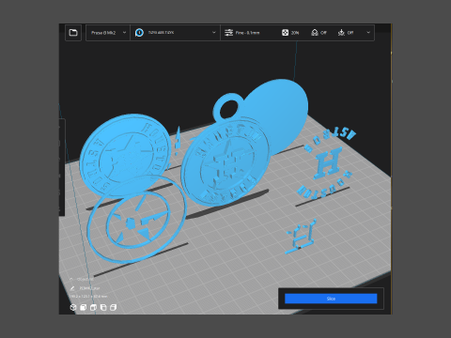Open the extruder material selection dropdown
The width and height of the screenshot is (451, 338).
pos(176,33)
